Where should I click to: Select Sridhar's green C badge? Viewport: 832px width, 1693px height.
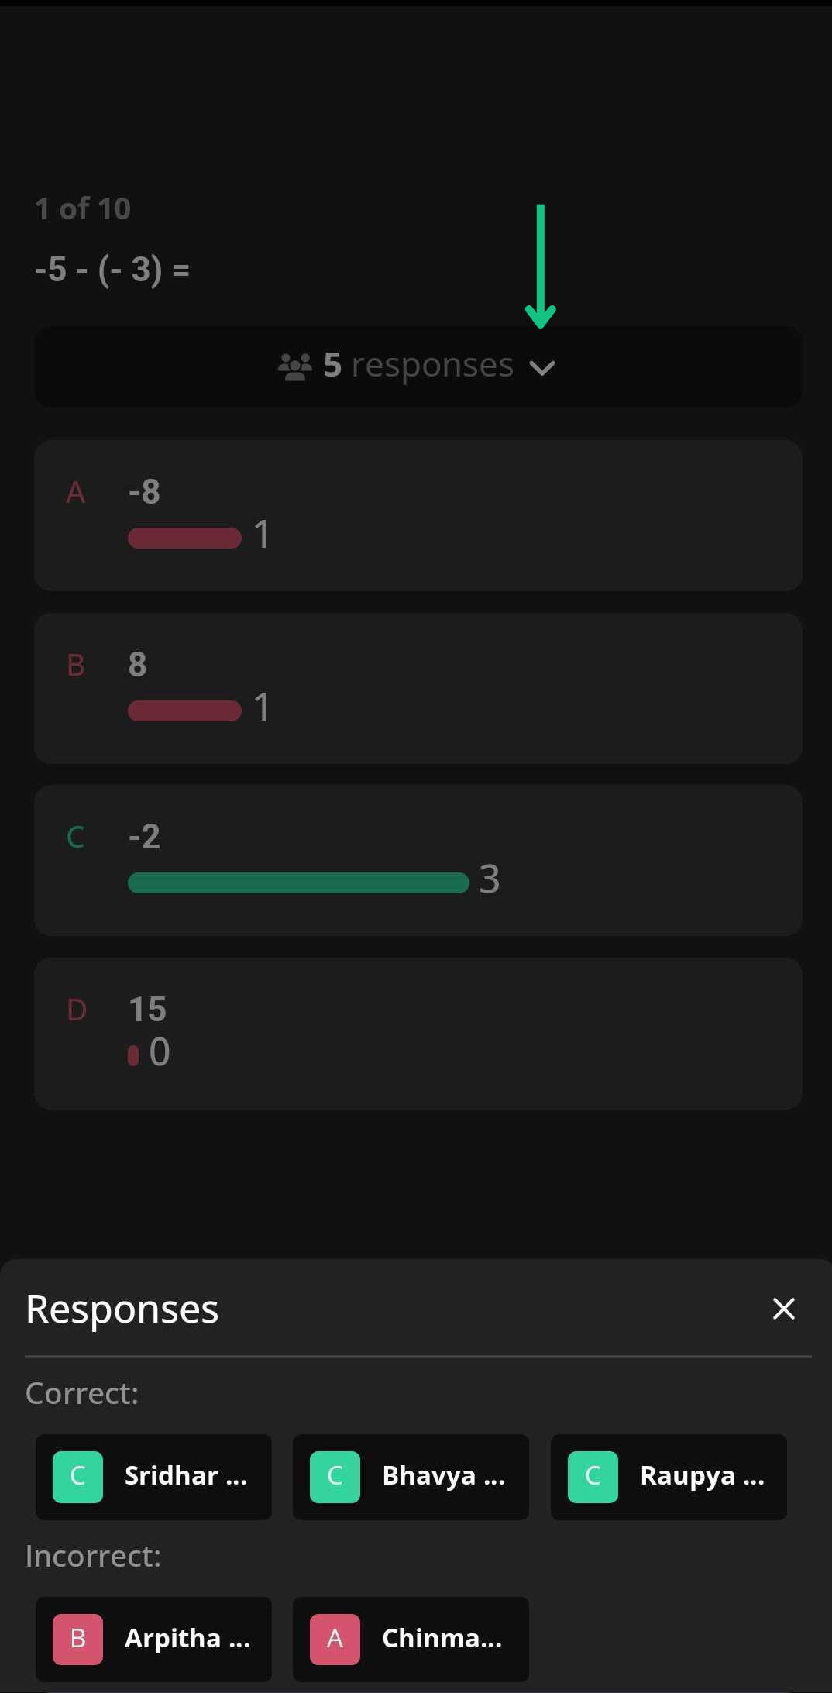pos(77,1477)
